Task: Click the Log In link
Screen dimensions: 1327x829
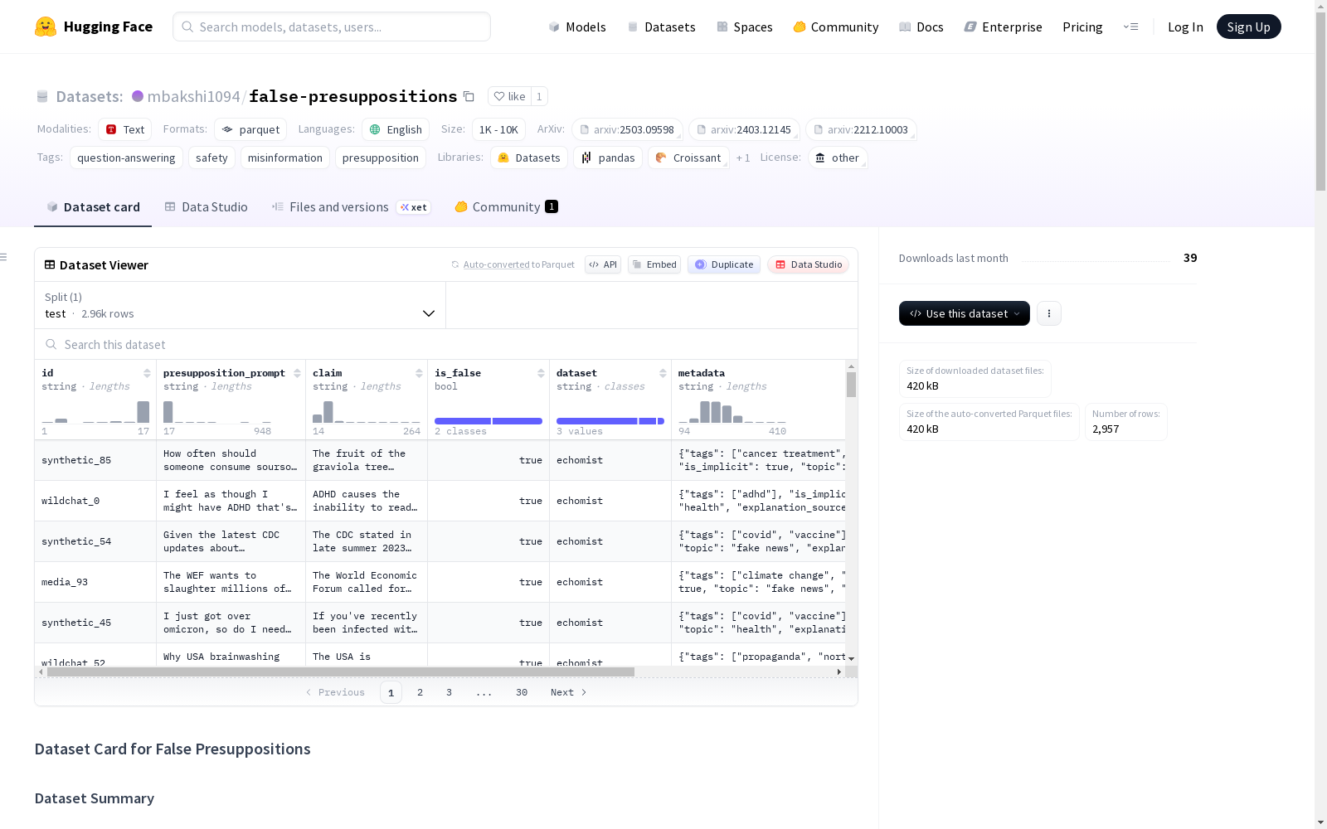Action: tap(1185, 27)
